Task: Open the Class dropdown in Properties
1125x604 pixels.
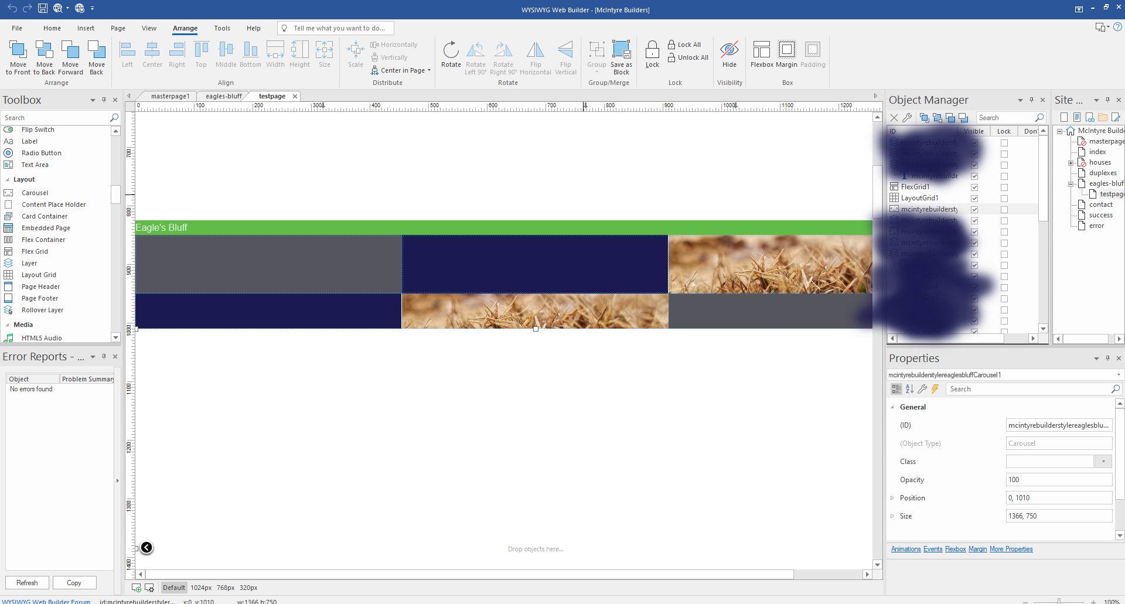Action: (1103, 462)
